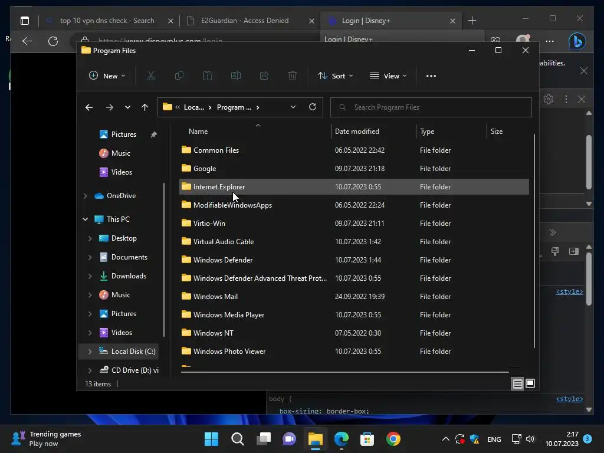The height and width of the screenshot is (453, 604).
Task: Open the Chat app on the taskbar
Action: tap(289, 439)
